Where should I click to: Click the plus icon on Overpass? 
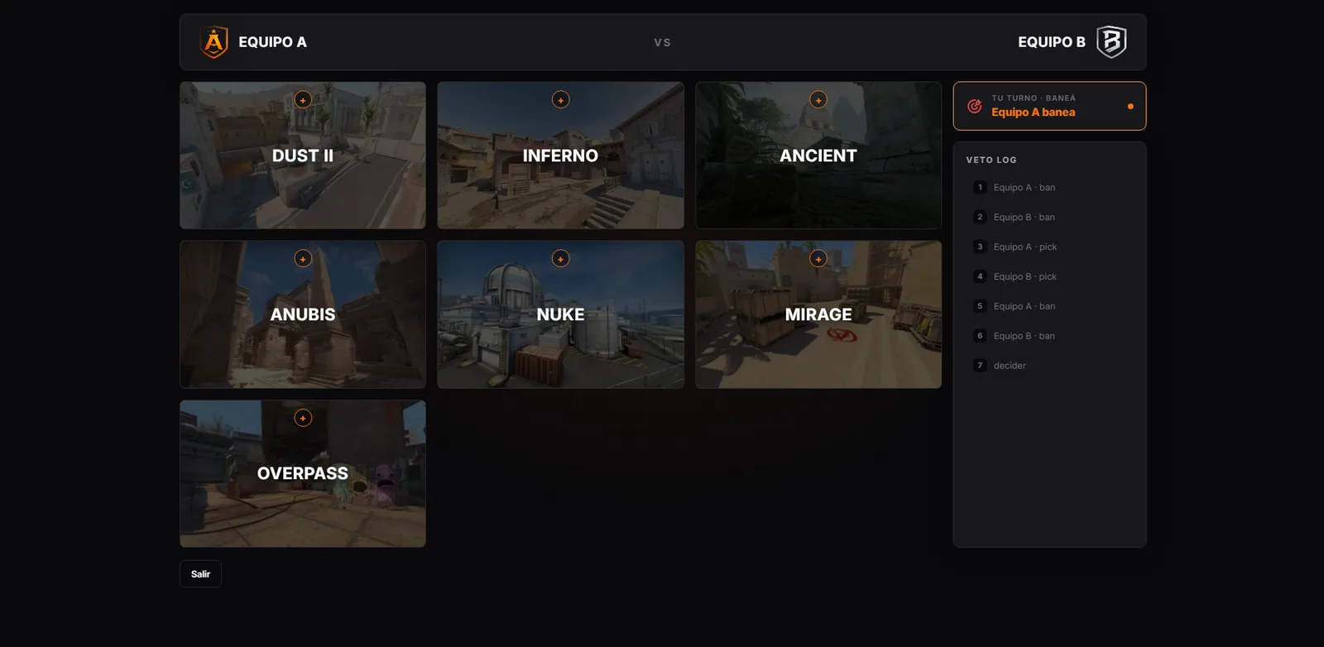(303, 418)
